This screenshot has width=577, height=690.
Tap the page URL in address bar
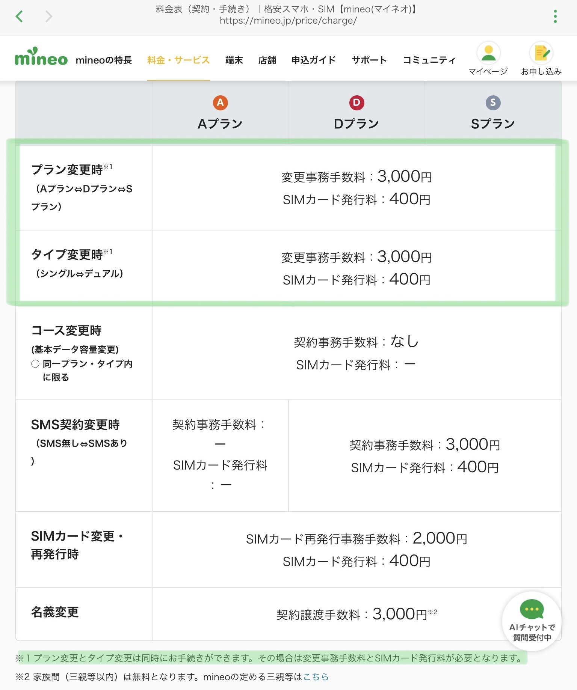click(x=288, y=21)
